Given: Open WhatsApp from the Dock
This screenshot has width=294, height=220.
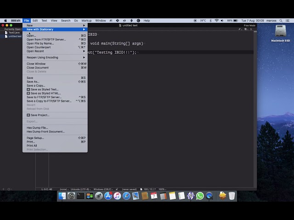Looking at the screenshot, I should tap(200, 196).
